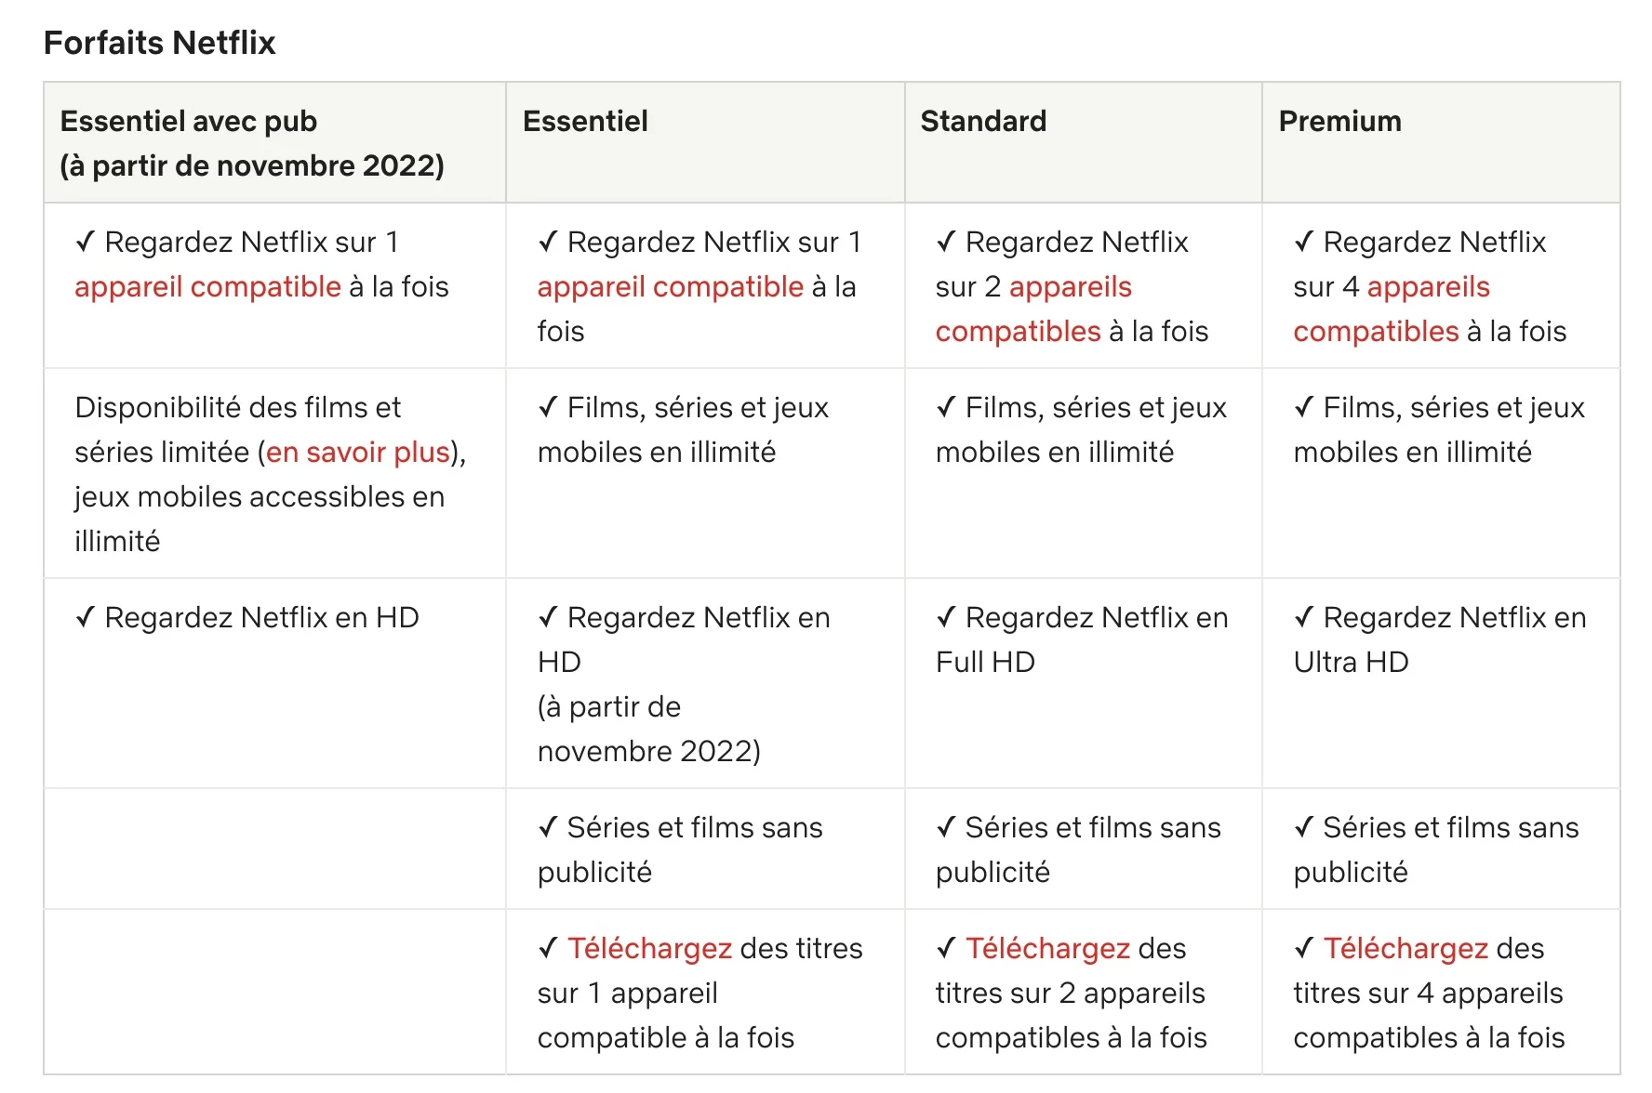Viewport: 1652px width, 1093px height.
Task: Select the 'Premium' column header
Action: tap(1339, 122)
